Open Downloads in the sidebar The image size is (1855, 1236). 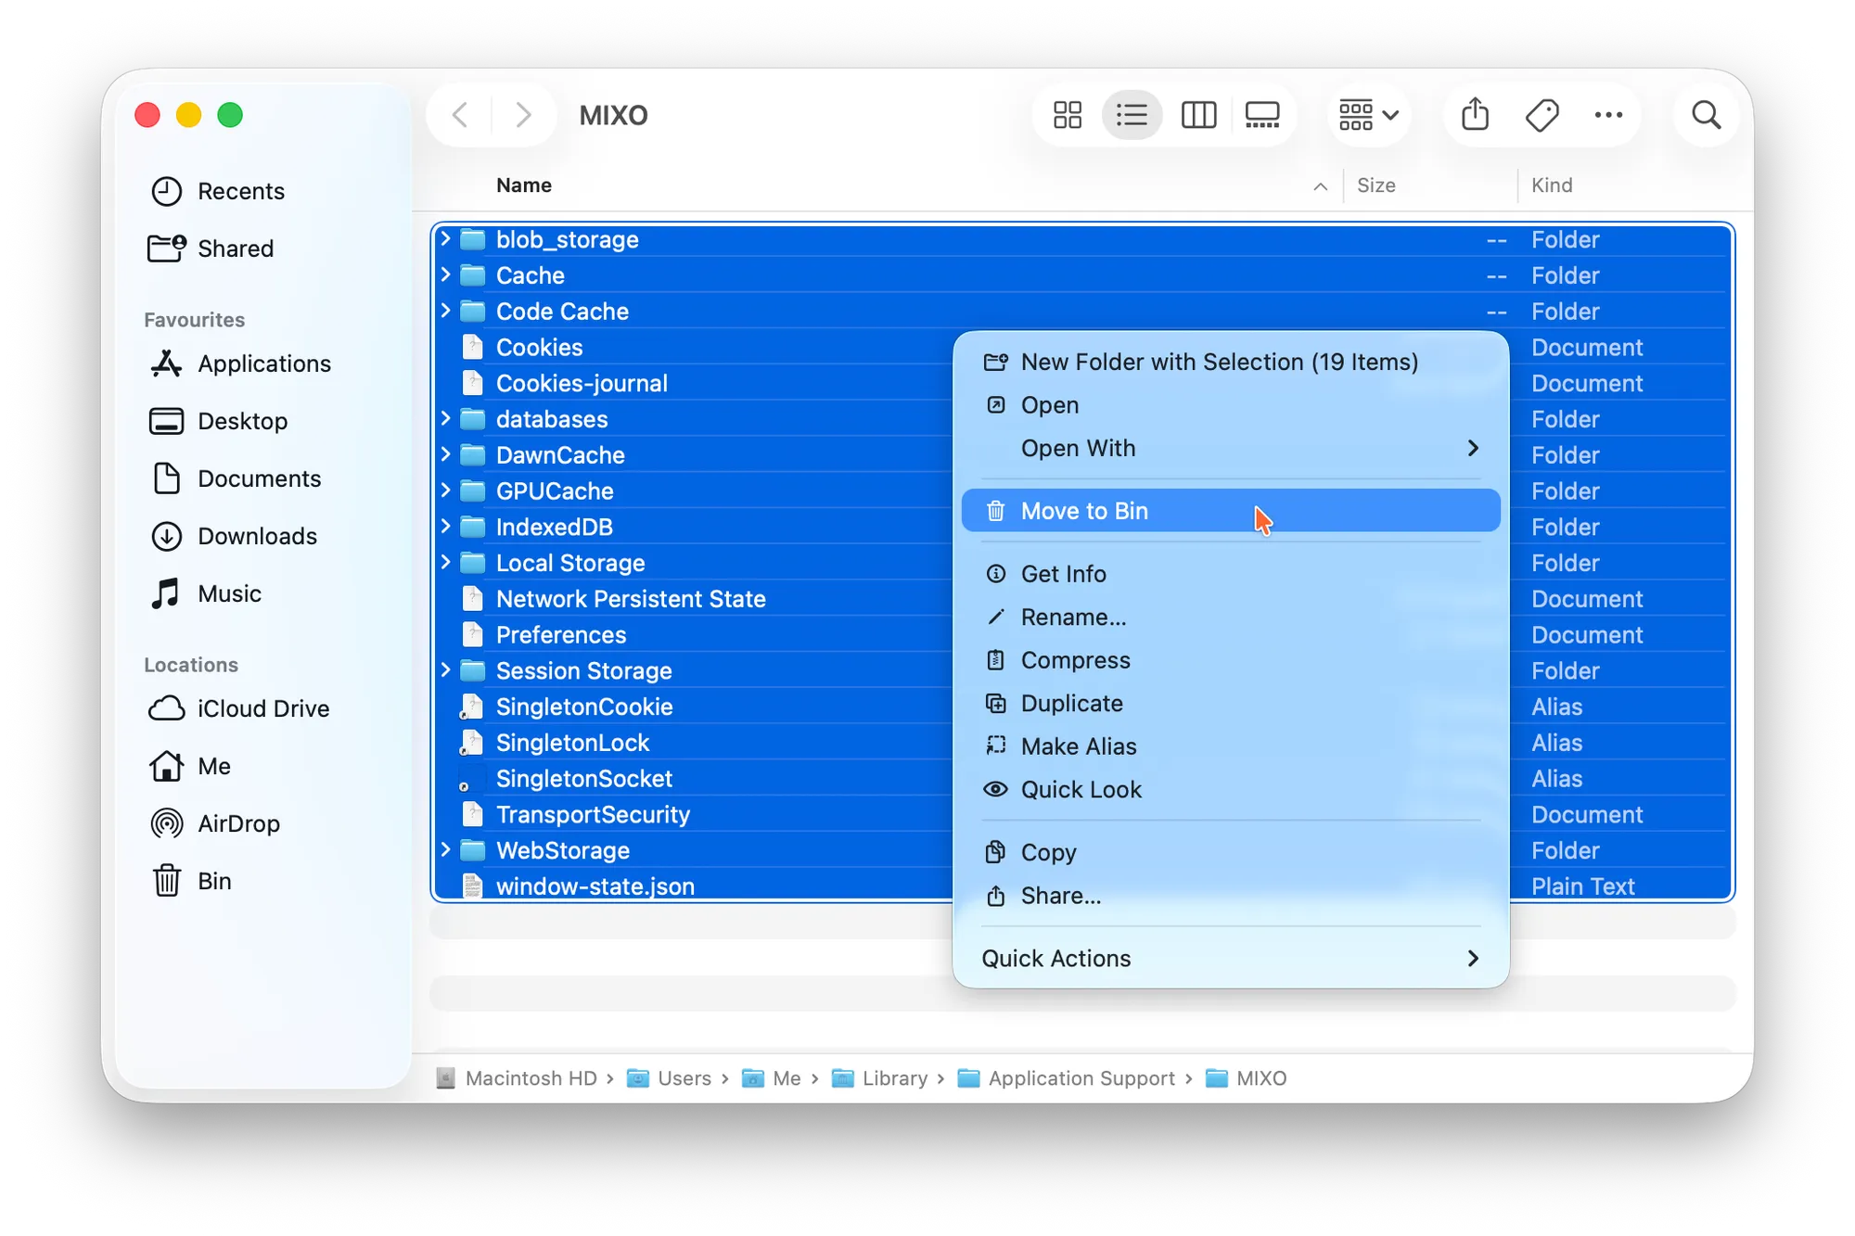coord(257,536)
